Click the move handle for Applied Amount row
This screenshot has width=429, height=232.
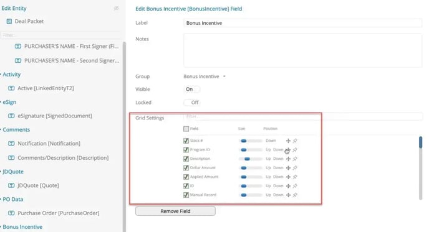click(288, 177)
